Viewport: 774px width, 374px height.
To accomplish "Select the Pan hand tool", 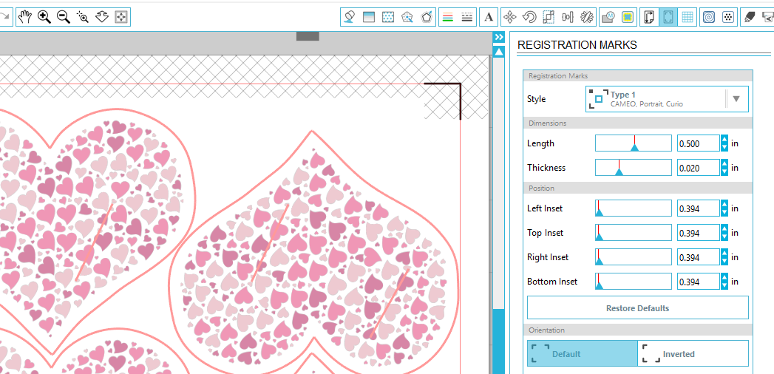I will 25,16.
